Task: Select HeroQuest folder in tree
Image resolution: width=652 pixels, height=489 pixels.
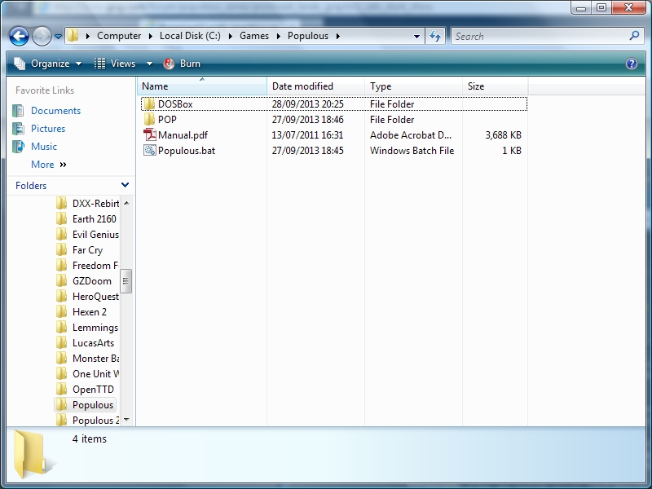Action: 87,297
